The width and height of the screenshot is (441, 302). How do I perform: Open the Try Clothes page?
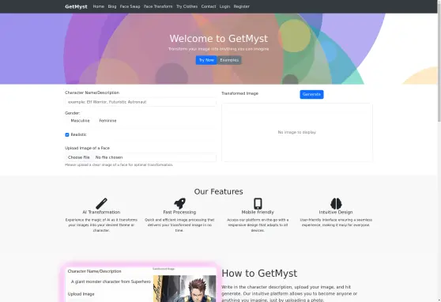coord(187,6)
